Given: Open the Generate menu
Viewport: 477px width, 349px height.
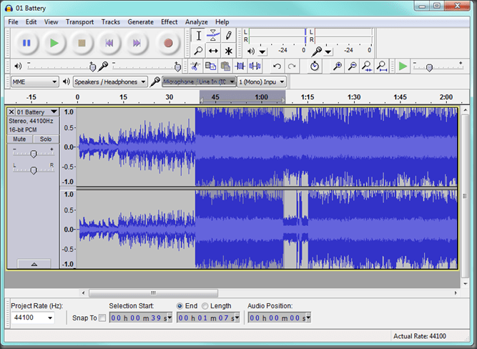Looking at the screenshot, I should (140, 21).
